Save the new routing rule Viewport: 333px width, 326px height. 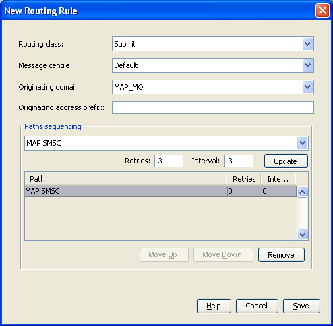tap(301, 306)
